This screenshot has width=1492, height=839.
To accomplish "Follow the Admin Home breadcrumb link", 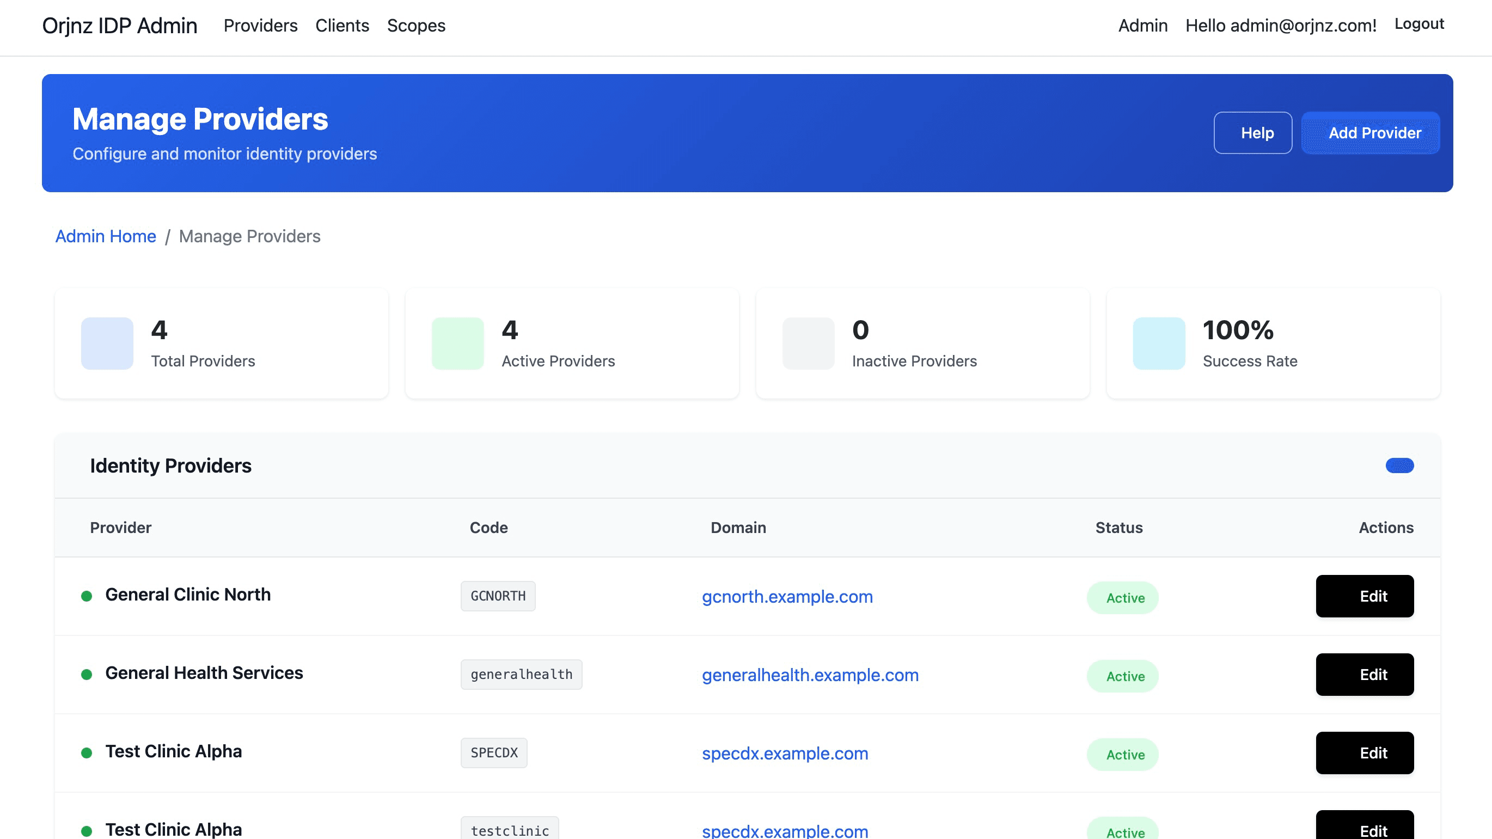I will [106, 236].
